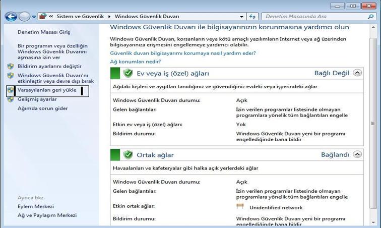This screenshot has height=228, width=381.
Task: Close the firewall window
Action: [368, 6]
